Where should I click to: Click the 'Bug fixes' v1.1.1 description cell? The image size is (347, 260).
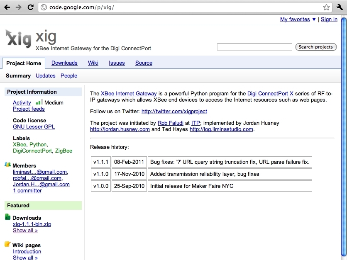click(230, 162)
